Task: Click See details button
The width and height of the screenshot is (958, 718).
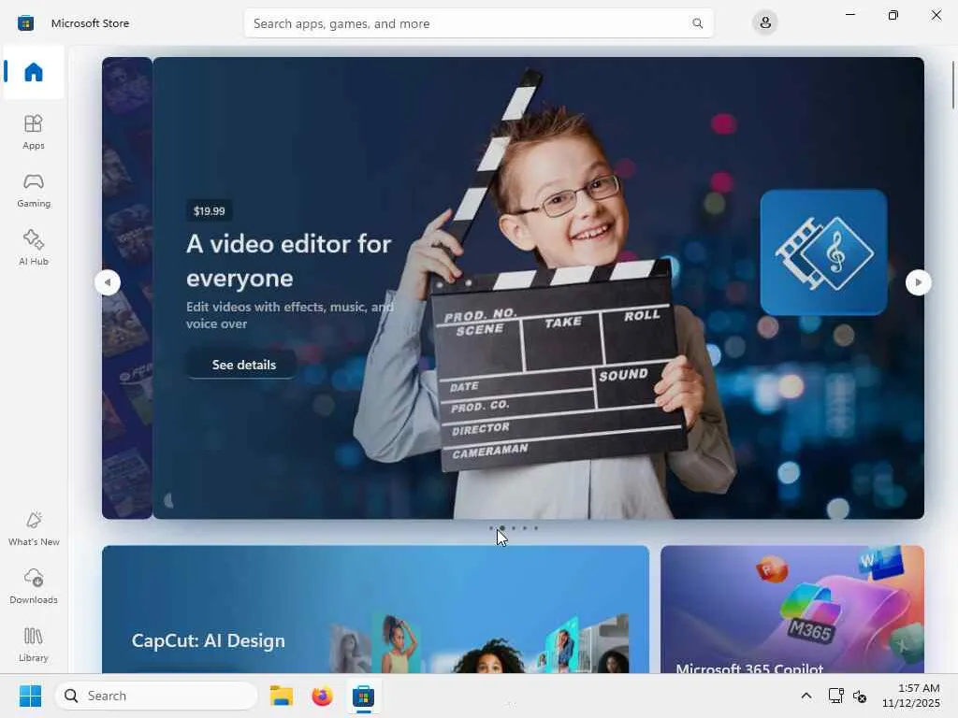Action: (242, 365)
